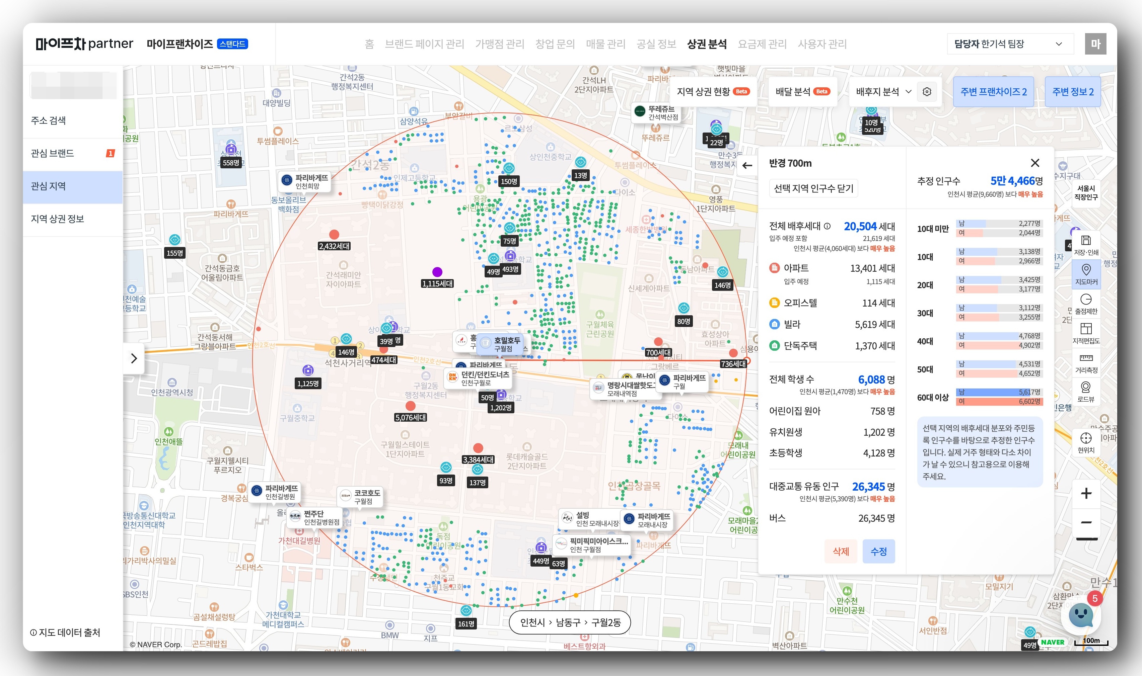Image resolution: width=1142 pixels, height=676 pixels.
Task: Click the 558명 school marker
Action: 231,149
